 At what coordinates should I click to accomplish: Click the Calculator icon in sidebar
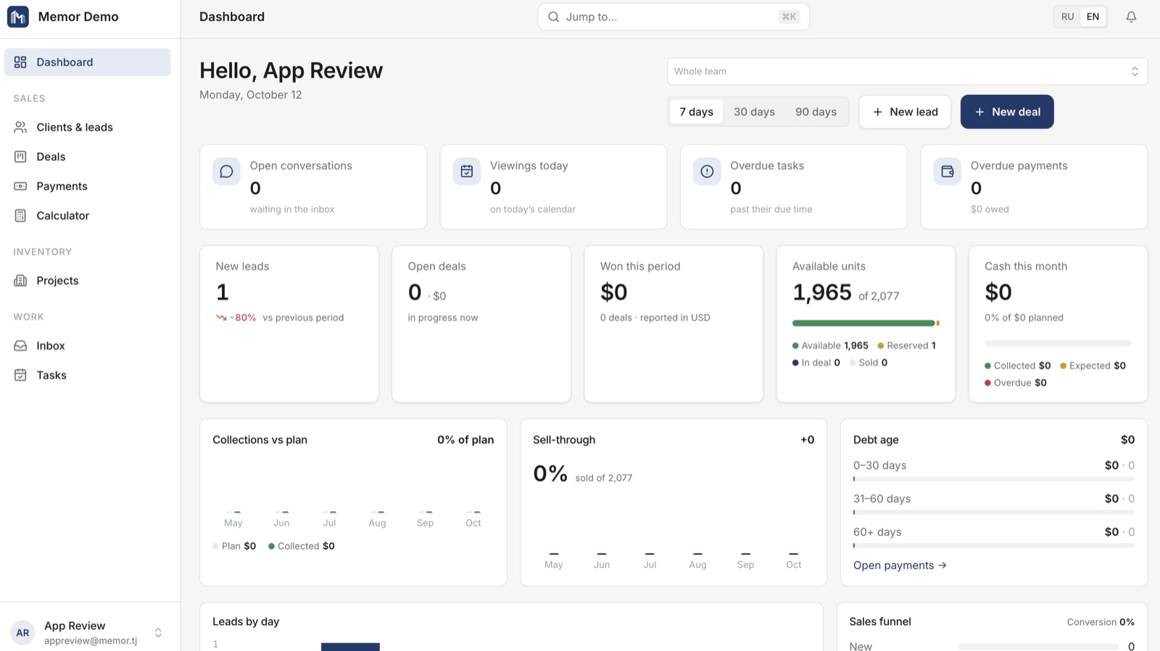point(20,215)
